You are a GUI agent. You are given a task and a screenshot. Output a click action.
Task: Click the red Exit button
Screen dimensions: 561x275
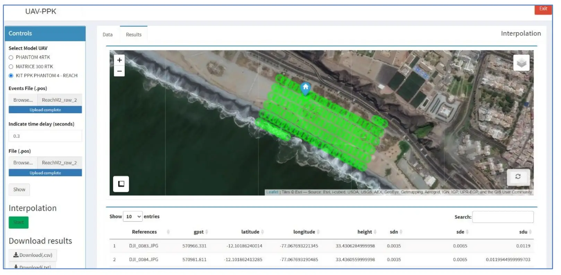[x=543, y=9]
